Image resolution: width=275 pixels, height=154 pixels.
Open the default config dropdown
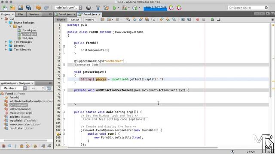tap(68, 8)
